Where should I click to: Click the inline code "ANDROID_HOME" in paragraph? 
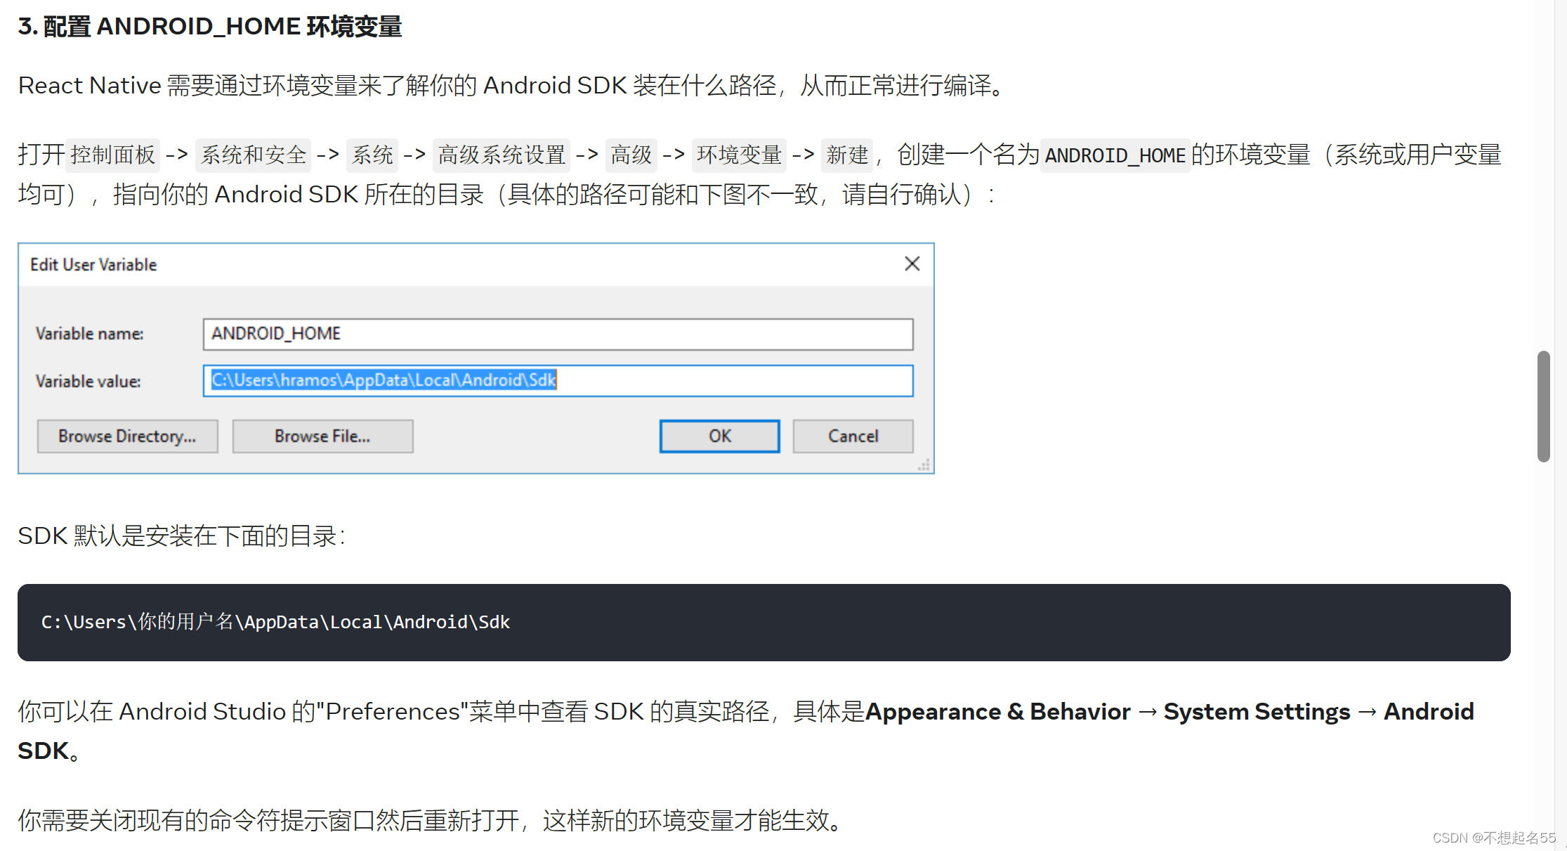pyautogui.click(x=1115, y=155)
